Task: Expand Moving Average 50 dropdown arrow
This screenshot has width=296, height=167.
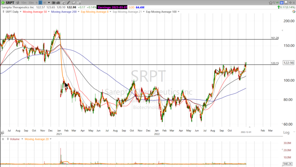Action: [x=49, y=12]
